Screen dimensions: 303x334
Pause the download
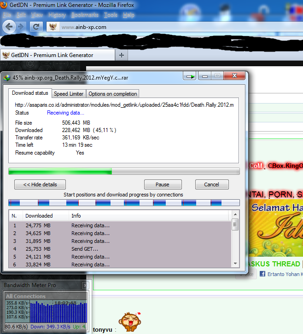click(x=163, y=184)
